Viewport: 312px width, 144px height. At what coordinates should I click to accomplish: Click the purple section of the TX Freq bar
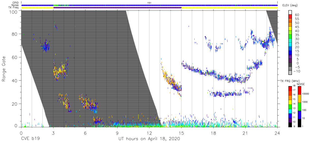[117, 8]
